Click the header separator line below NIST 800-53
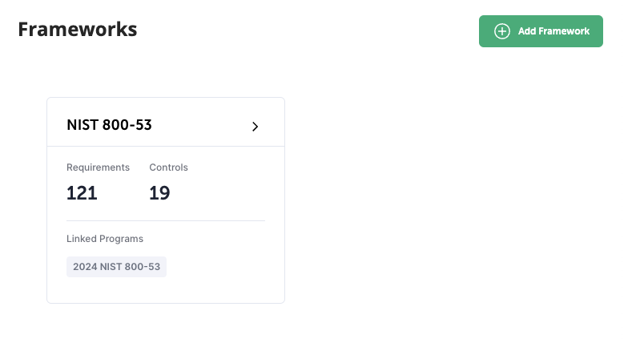Screen dimensions: 640x347 [x=166, y=146]
